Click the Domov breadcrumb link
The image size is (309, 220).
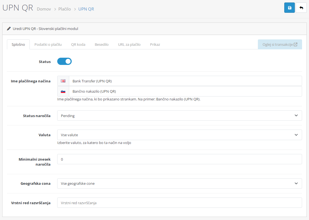click(44, 9)
